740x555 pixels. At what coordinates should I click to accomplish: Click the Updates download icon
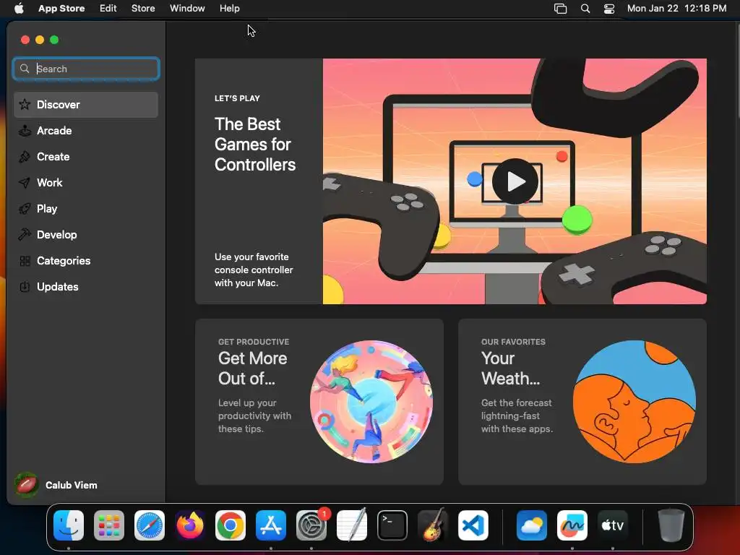25,286
